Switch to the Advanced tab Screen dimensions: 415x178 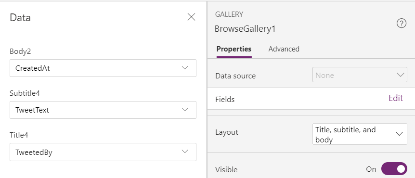click(284, 49)
